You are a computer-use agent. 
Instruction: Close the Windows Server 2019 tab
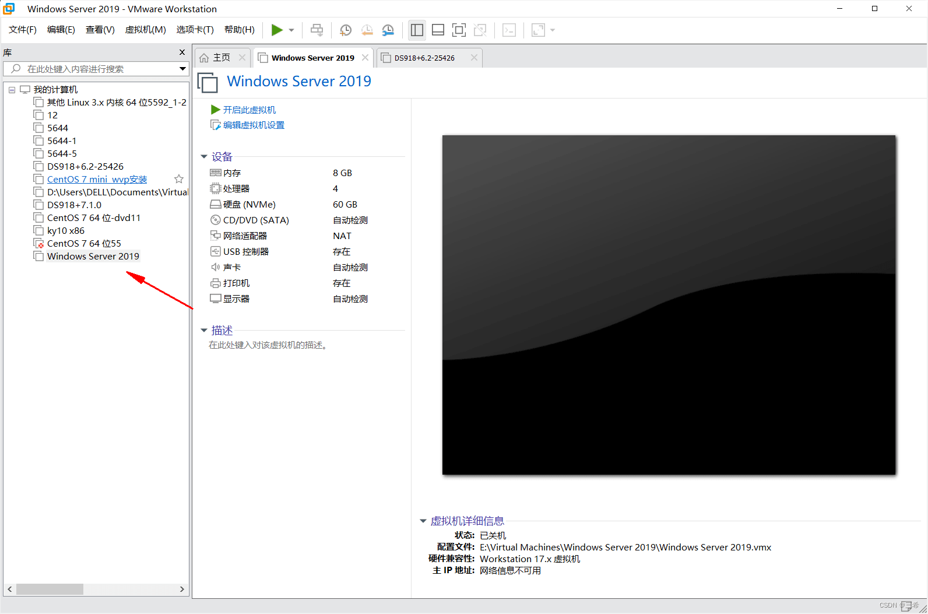(365, 58)
